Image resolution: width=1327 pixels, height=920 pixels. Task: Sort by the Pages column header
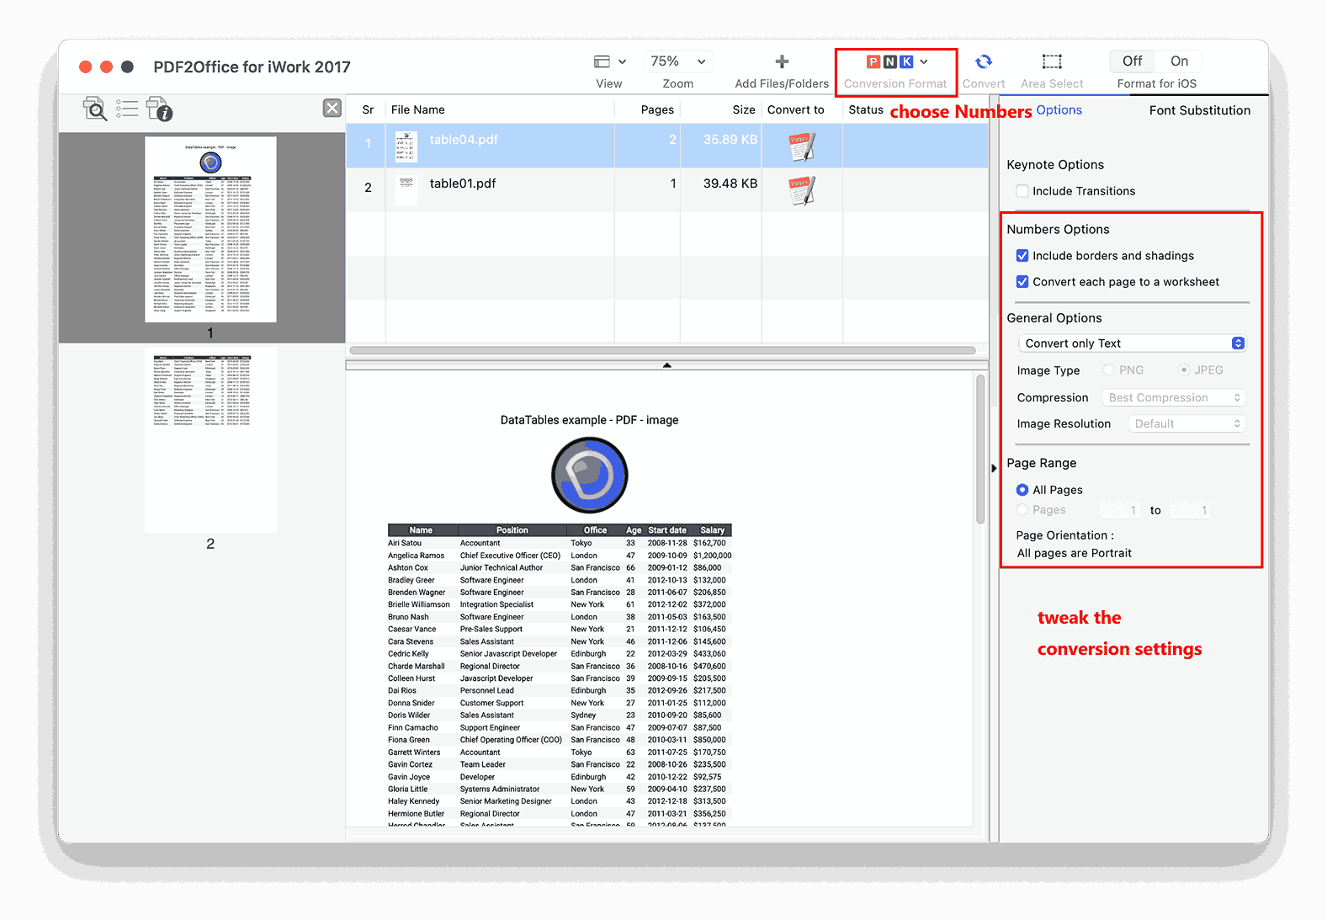pyautogui.click(x=657, y=109)
